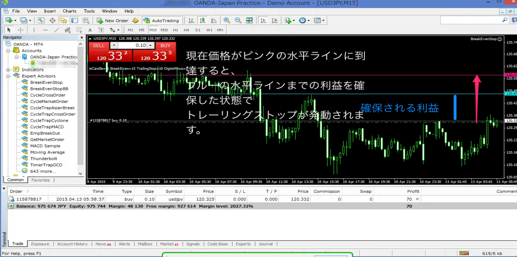Open the MetaEditor icon beside New Order
The image size is (517, 257).
pyautogui.click(x=135, y=20)
